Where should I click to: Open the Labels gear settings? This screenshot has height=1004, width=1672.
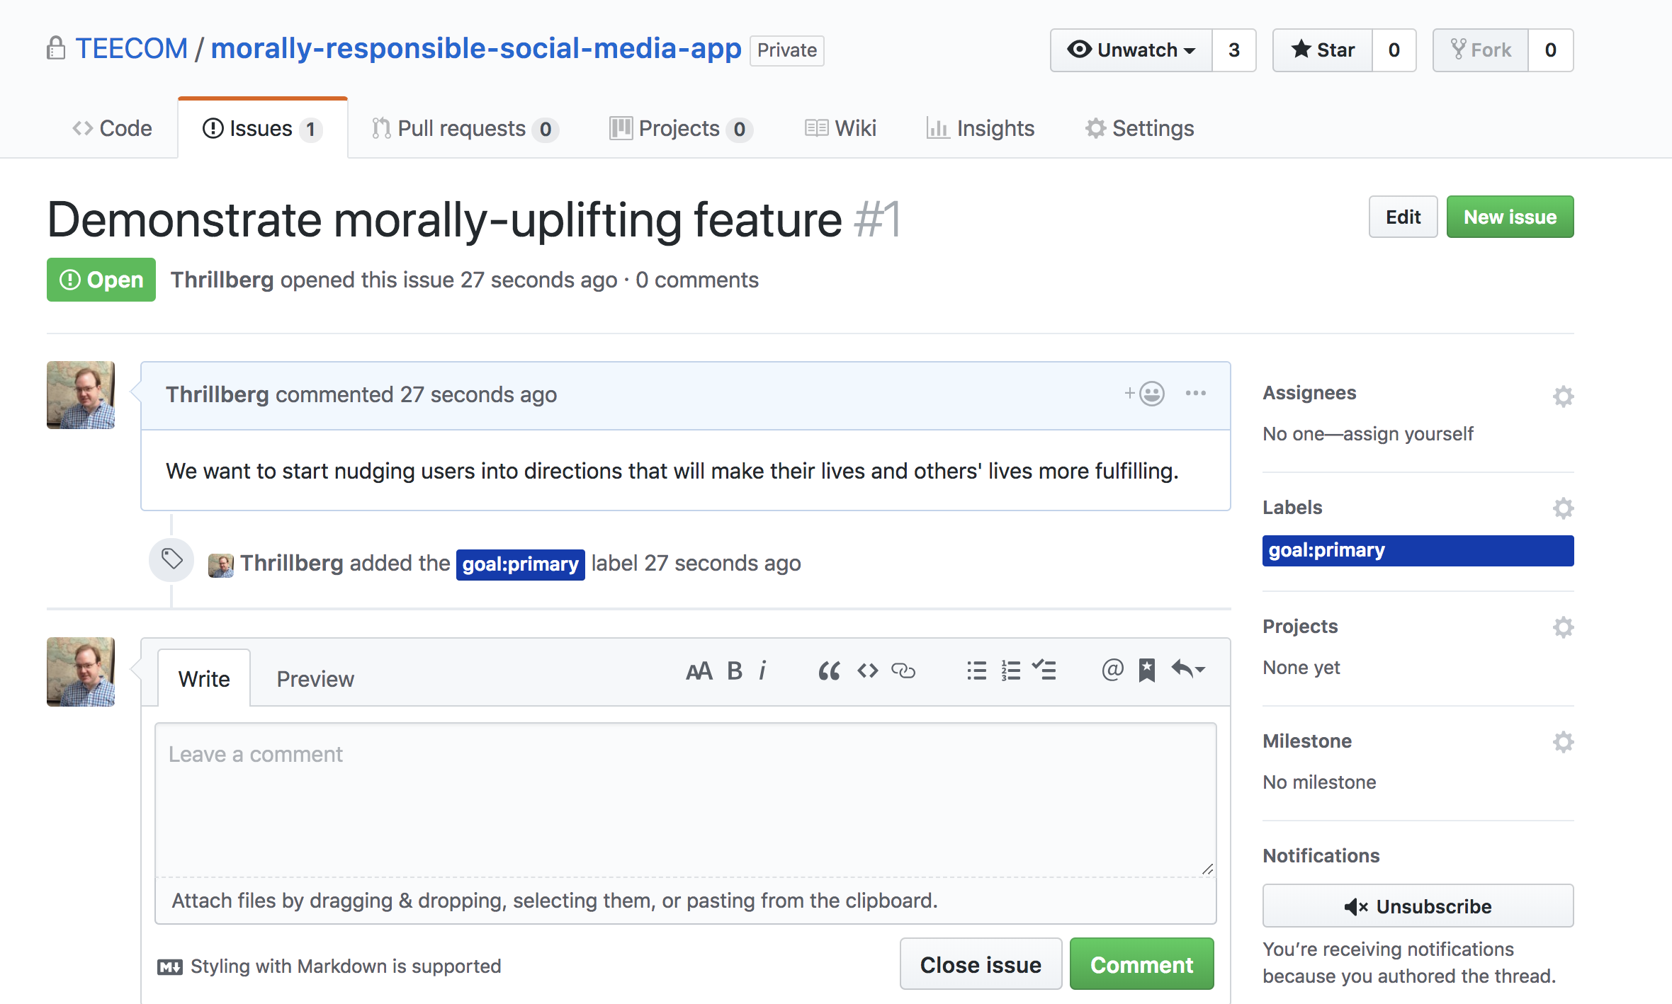pyautogui.click(x=1563, y=508)
